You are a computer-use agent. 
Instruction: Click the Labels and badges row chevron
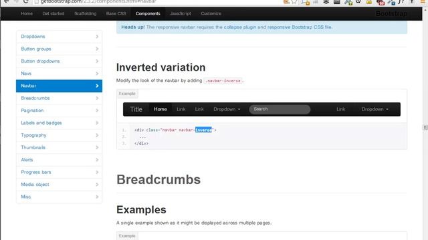(97, 123)
